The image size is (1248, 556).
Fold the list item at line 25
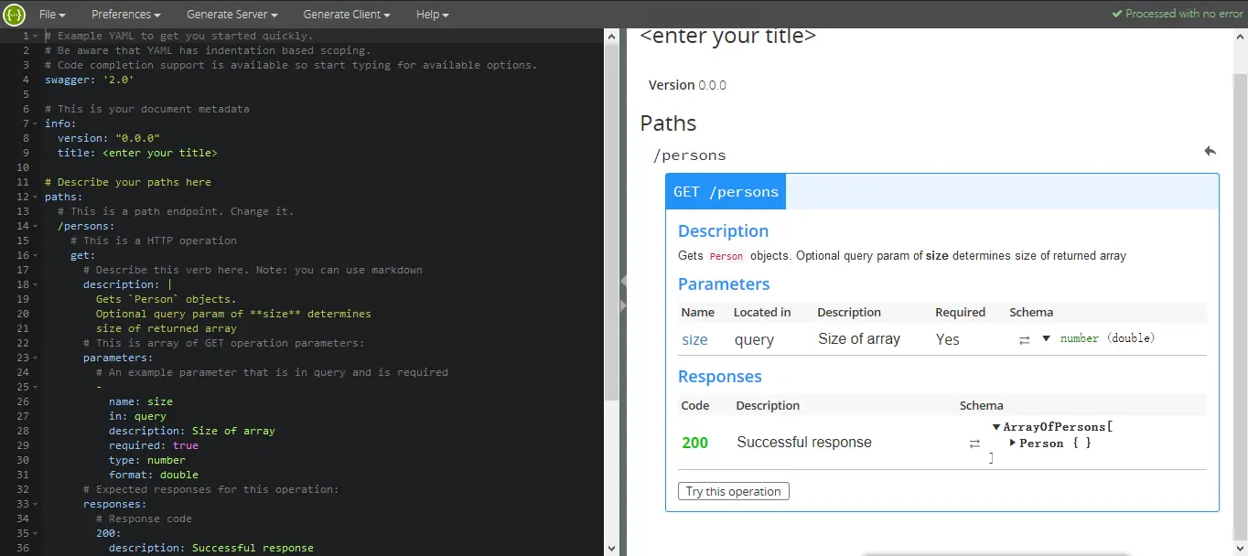pos(35,387)
